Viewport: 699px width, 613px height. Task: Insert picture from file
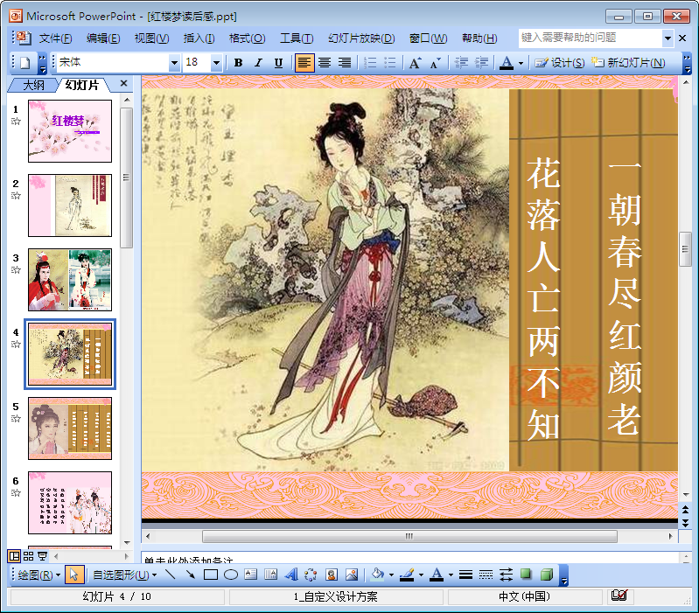click(352, 575)
